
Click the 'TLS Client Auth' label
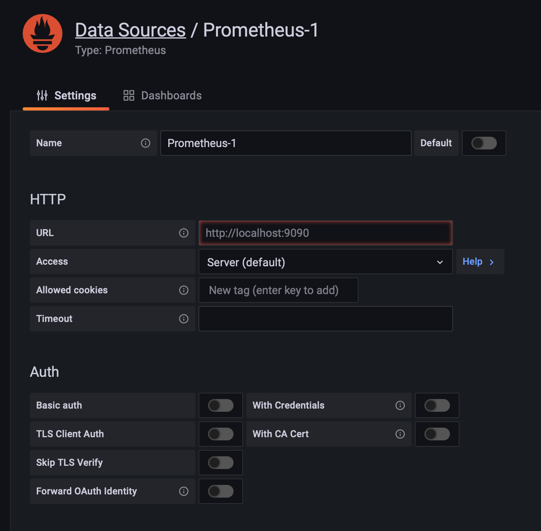pos(70,434)
